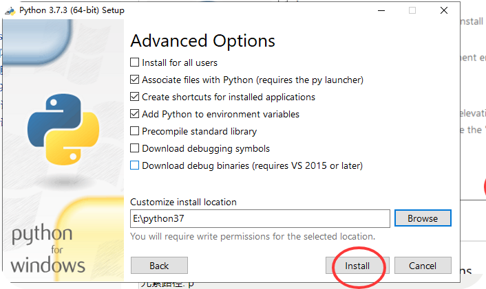
Task: Toggle Create shortcuts for installed applications
Action: tap(134, 97)
